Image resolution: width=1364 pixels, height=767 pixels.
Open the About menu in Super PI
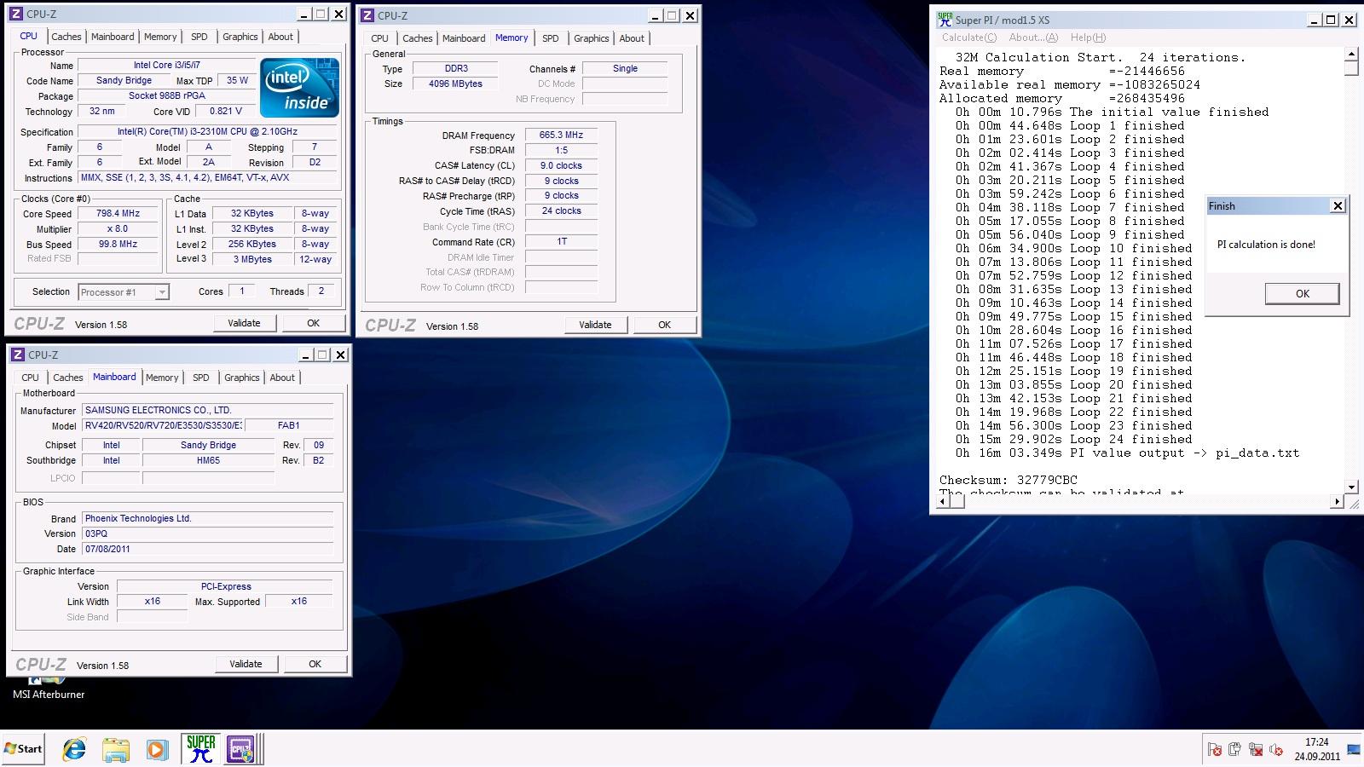[x=1033, y=37]
